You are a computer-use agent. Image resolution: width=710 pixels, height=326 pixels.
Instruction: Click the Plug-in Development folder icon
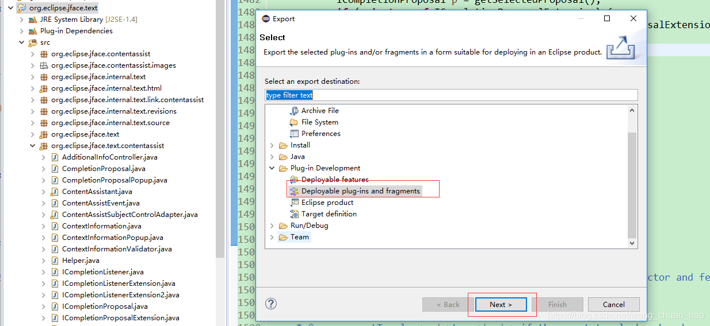pyautogui.click(x=283, y=168)
